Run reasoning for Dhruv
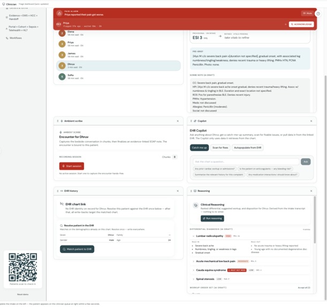 pos(212,218)
